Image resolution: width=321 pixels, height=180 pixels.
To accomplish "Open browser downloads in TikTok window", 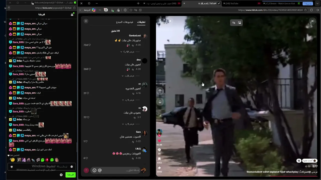I will click(112, 10).
